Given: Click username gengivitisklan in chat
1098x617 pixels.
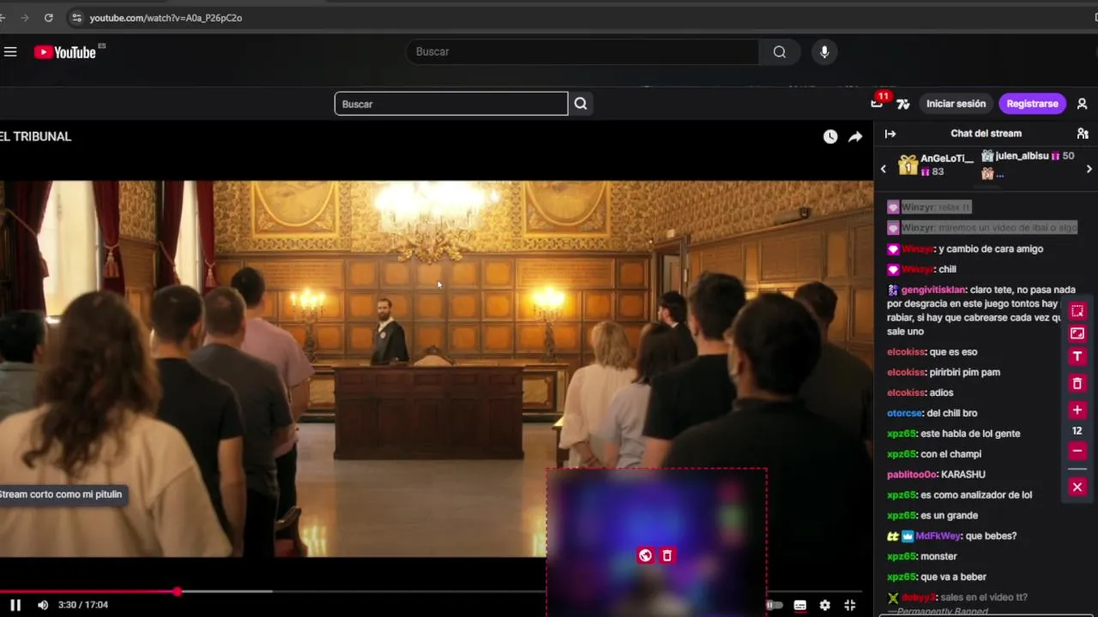Looking at the screenshot, I should (933, 290).
